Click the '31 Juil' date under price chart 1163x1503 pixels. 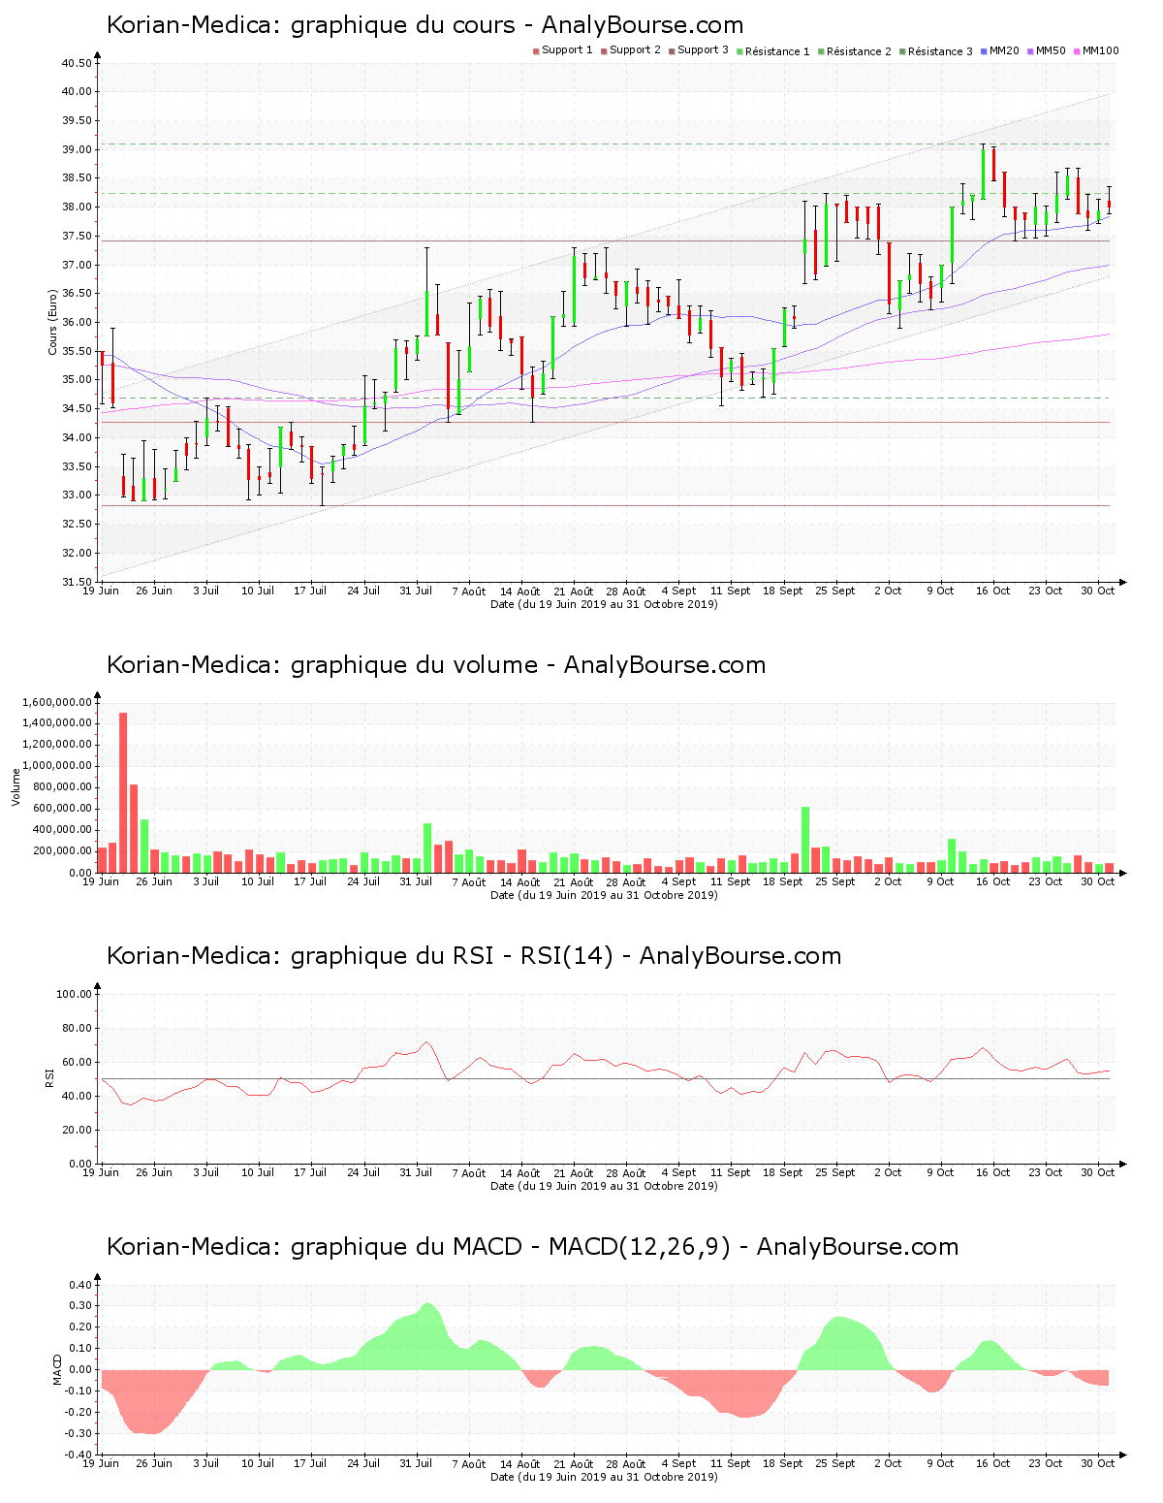point(416,591)
